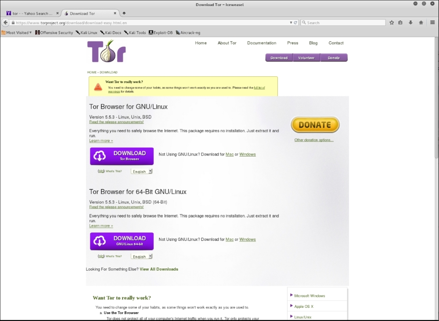Open the Exploit-DB bookmark
The height and width of the screenshot is (321, 439).
pos(161,32)
